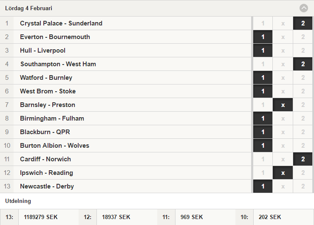Pick x for Everton - Bournemouth

283,37
